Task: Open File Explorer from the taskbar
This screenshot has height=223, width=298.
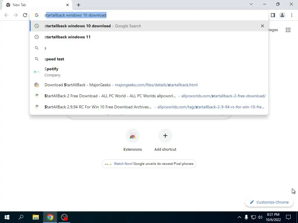Action: (x=36, y=217)
